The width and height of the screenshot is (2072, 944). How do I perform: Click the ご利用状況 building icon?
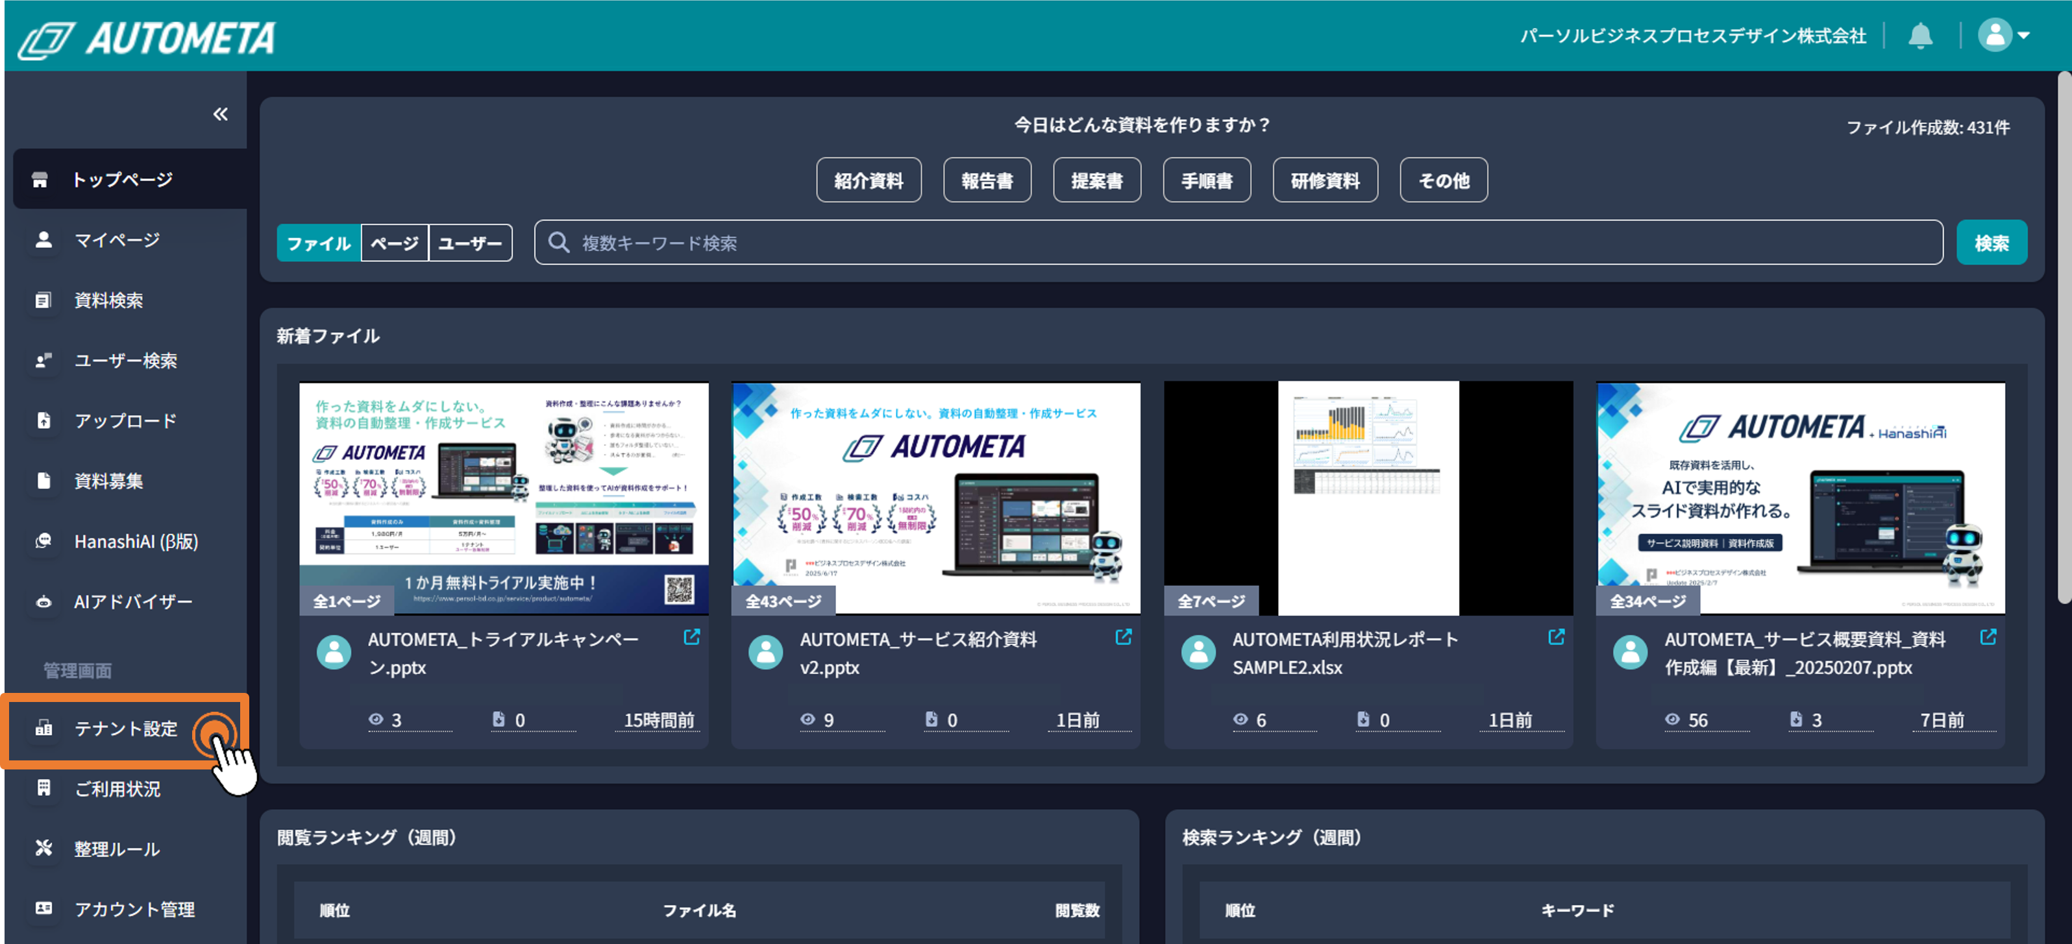tap(43, 788)
